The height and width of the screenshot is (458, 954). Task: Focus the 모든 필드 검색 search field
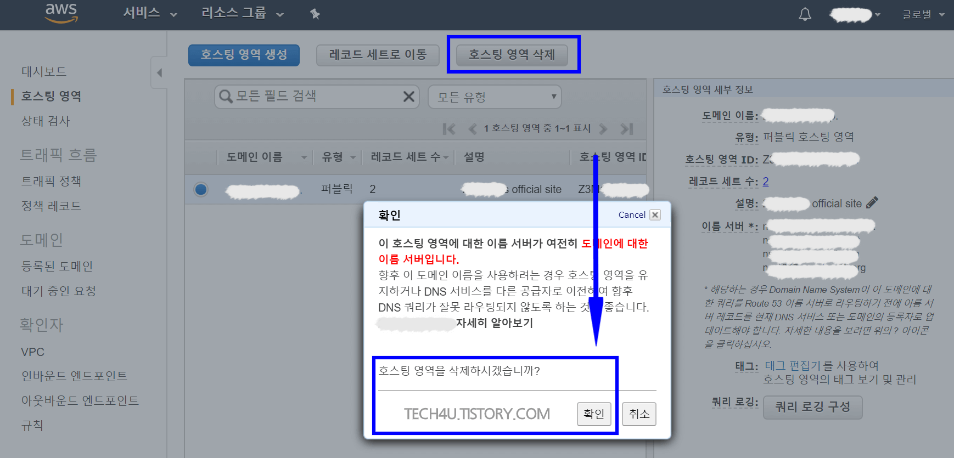point(317,97)
